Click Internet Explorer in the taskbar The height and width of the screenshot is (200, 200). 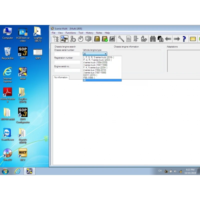point(17,171)
